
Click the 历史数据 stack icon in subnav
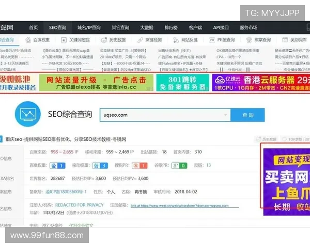click(104, 40)
